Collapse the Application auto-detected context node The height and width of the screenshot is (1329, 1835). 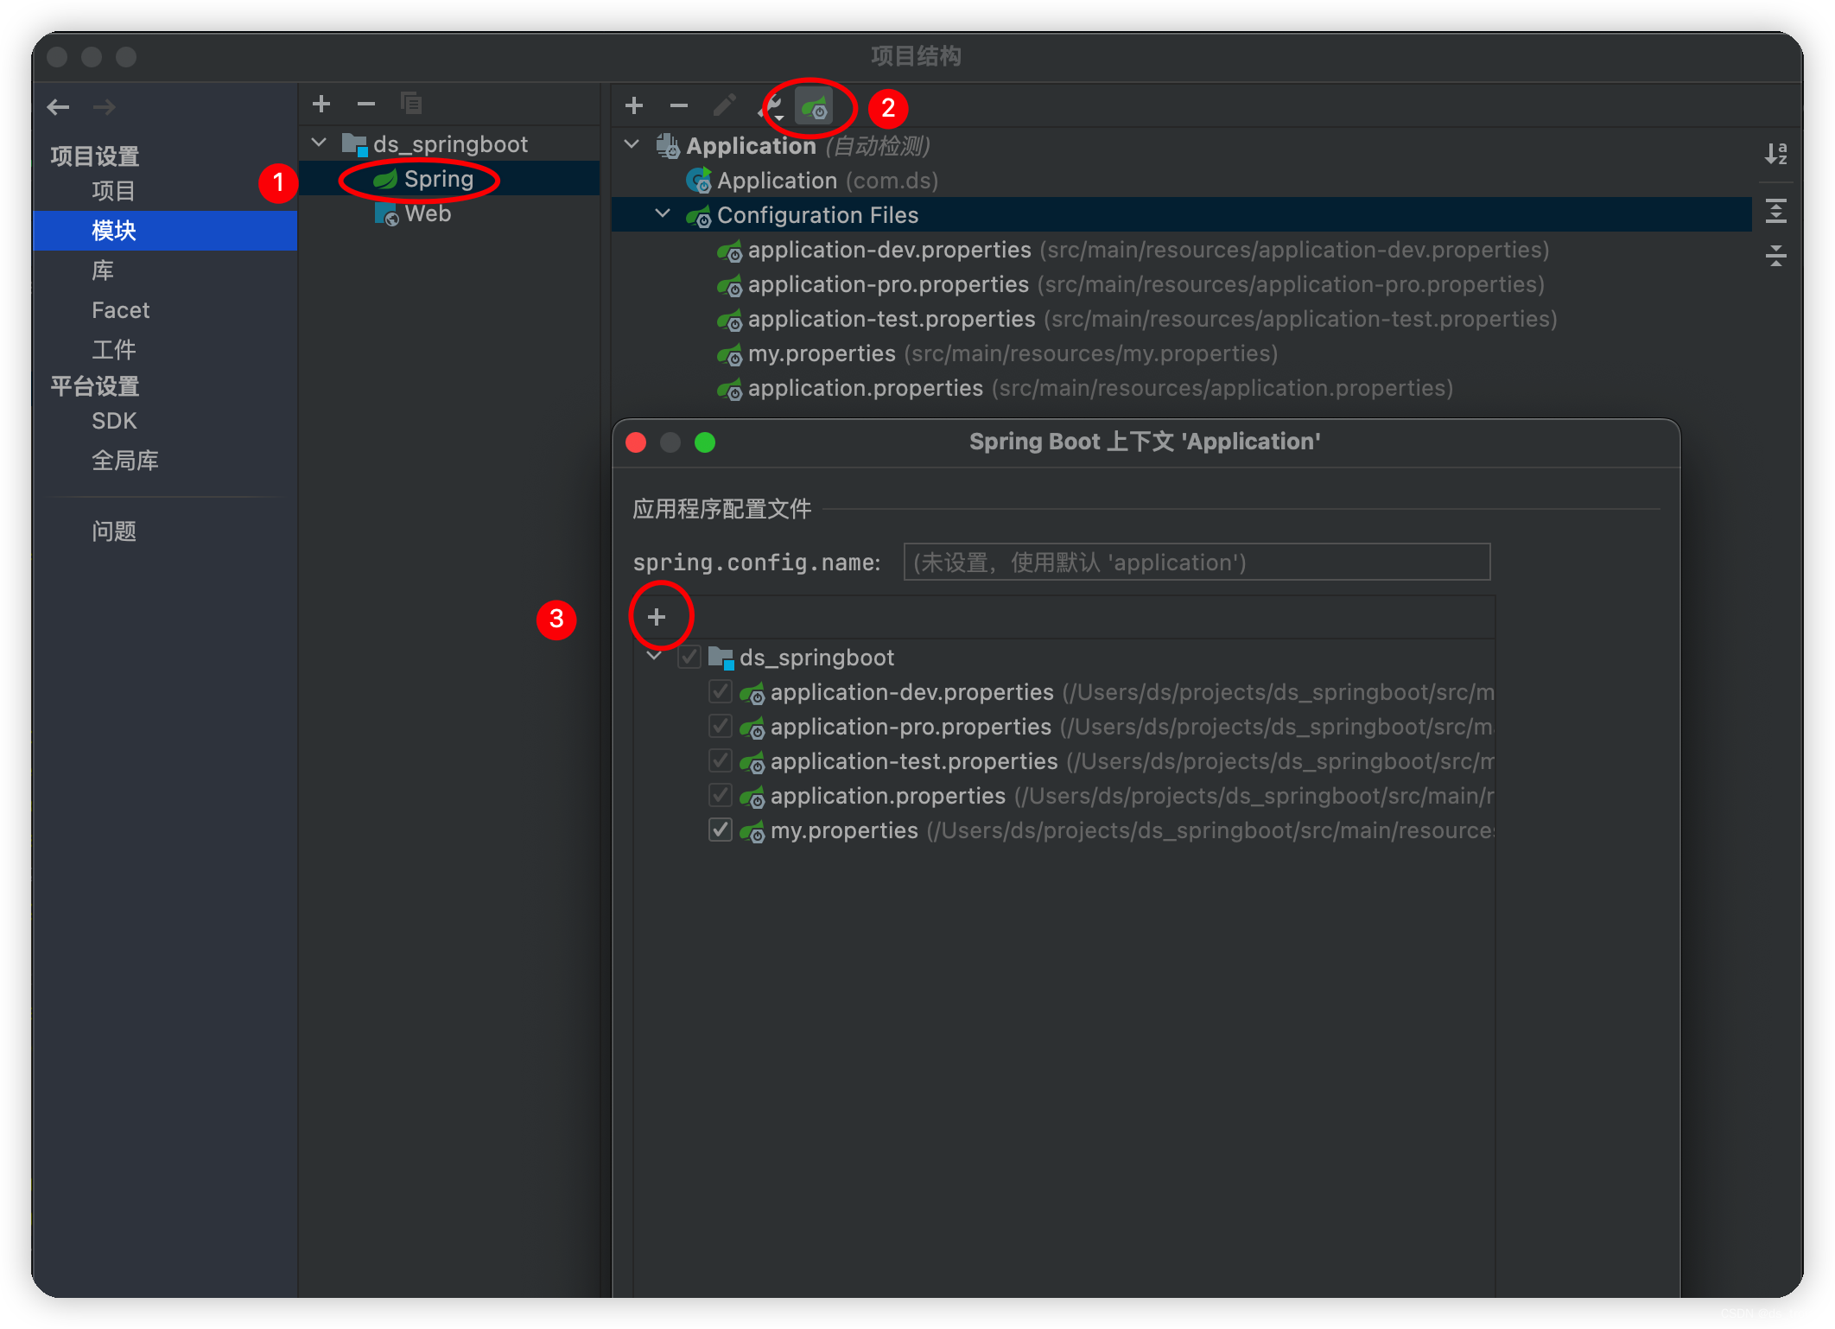(x=632, y=144)
